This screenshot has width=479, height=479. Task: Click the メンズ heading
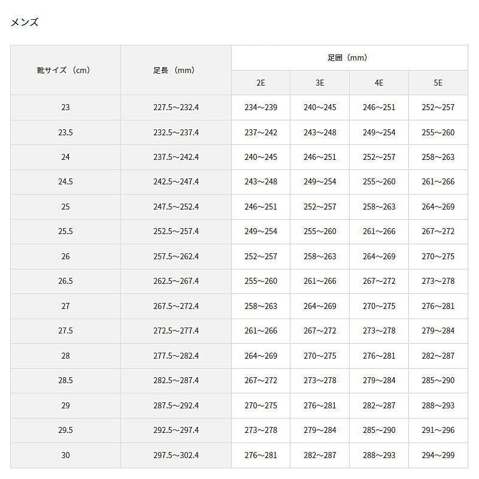25,22
